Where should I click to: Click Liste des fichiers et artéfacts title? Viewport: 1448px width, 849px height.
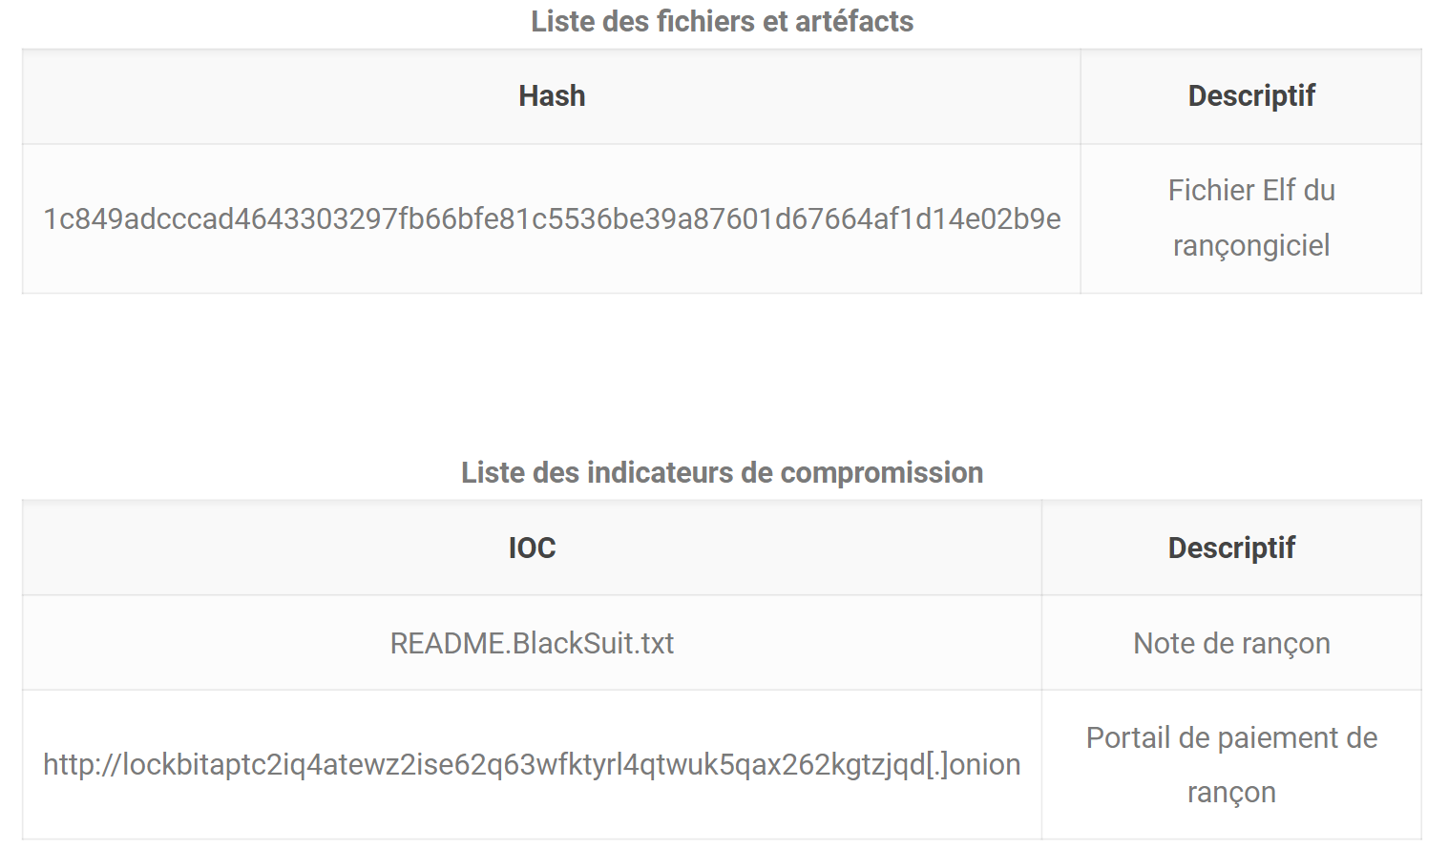[723, 21]
